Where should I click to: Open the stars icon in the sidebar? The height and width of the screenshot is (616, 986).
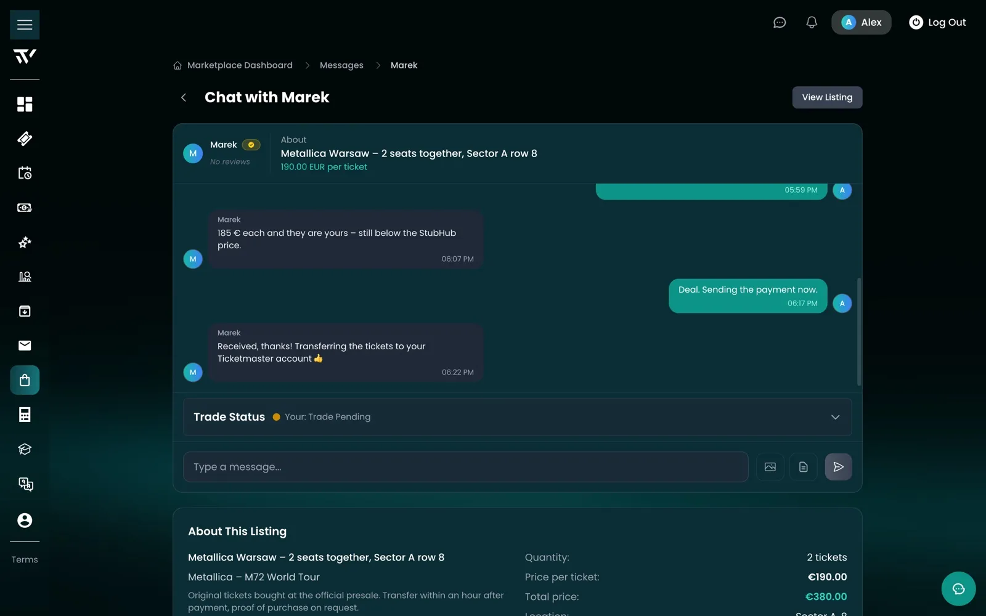(x=25, y=242)
